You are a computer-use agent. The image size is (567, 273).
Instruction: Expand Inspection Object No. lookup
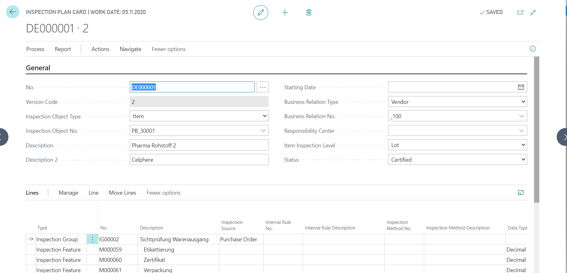click(x=263, y=131)
